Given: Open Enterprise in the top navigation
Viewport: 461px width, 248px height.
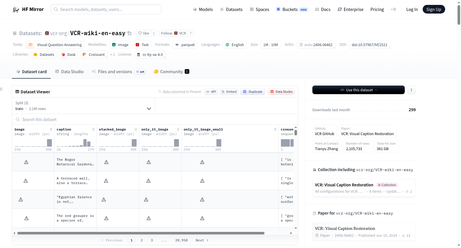Looking at the screenshot, I should [x=350, y=9].
